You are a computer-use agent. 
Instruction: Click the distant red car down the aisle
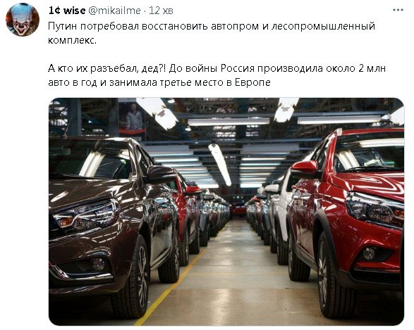coord(239,208)
